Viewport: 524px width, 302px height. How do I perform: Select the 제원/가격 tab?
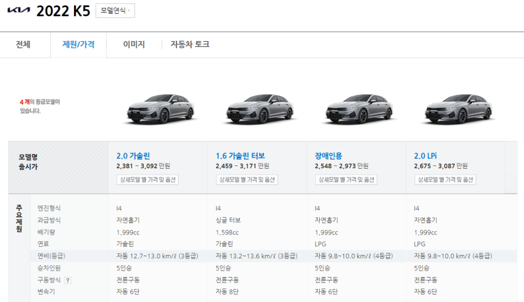(78, 44)
